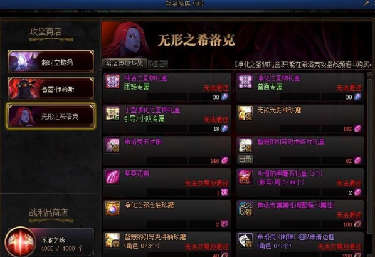Select the 希洛克卡片册 card album icon
The height and width of the screenshot is (257, 375).
point(113,145)
